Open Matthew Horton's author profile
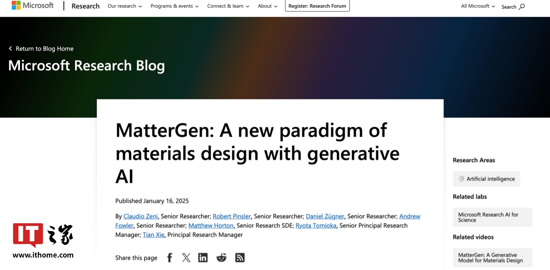This screenshot has width=550, height=270. point(211,225)
